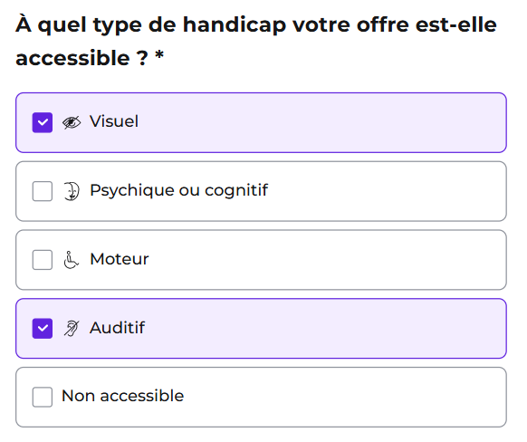This screenshot has height=442, width=527.
Task: Enable the Moteur checkbox
Action: tap(43, 260)
